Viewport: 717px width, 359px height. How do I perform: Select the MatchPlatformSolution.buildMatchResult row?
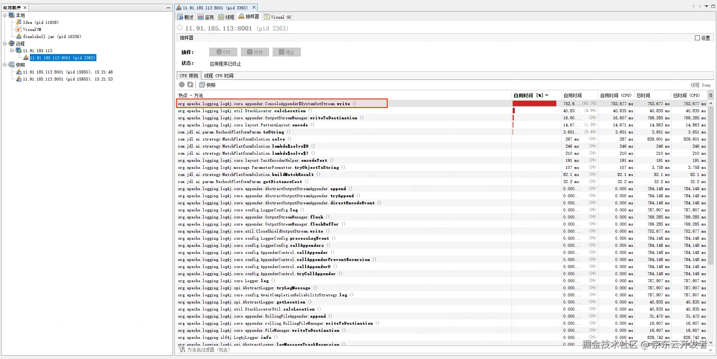pos(442,174)
